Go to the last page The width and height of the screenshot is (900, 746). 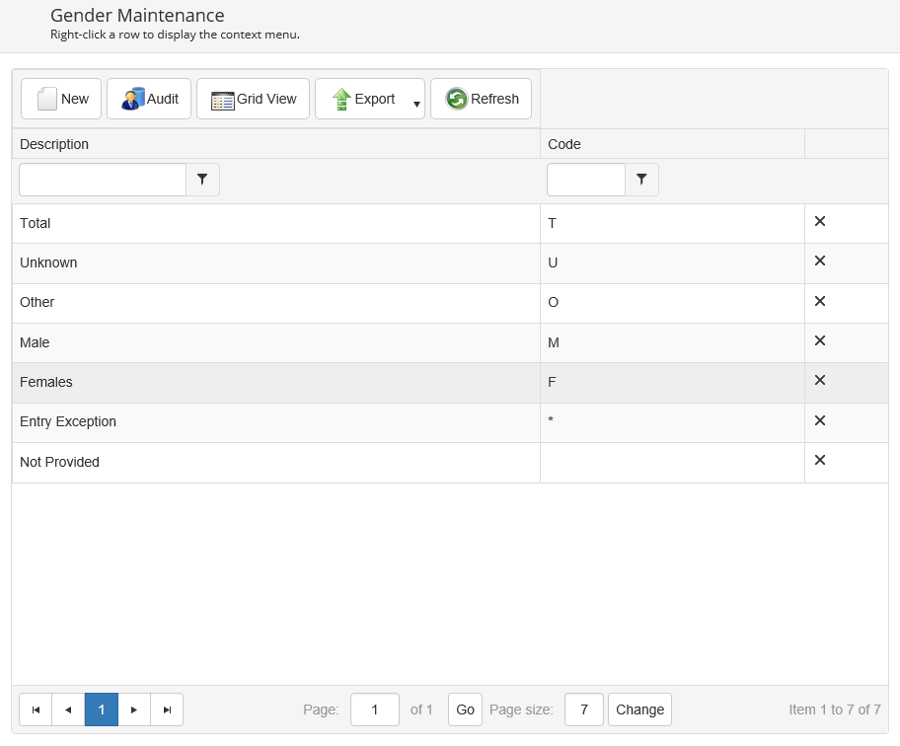(167, 709)
